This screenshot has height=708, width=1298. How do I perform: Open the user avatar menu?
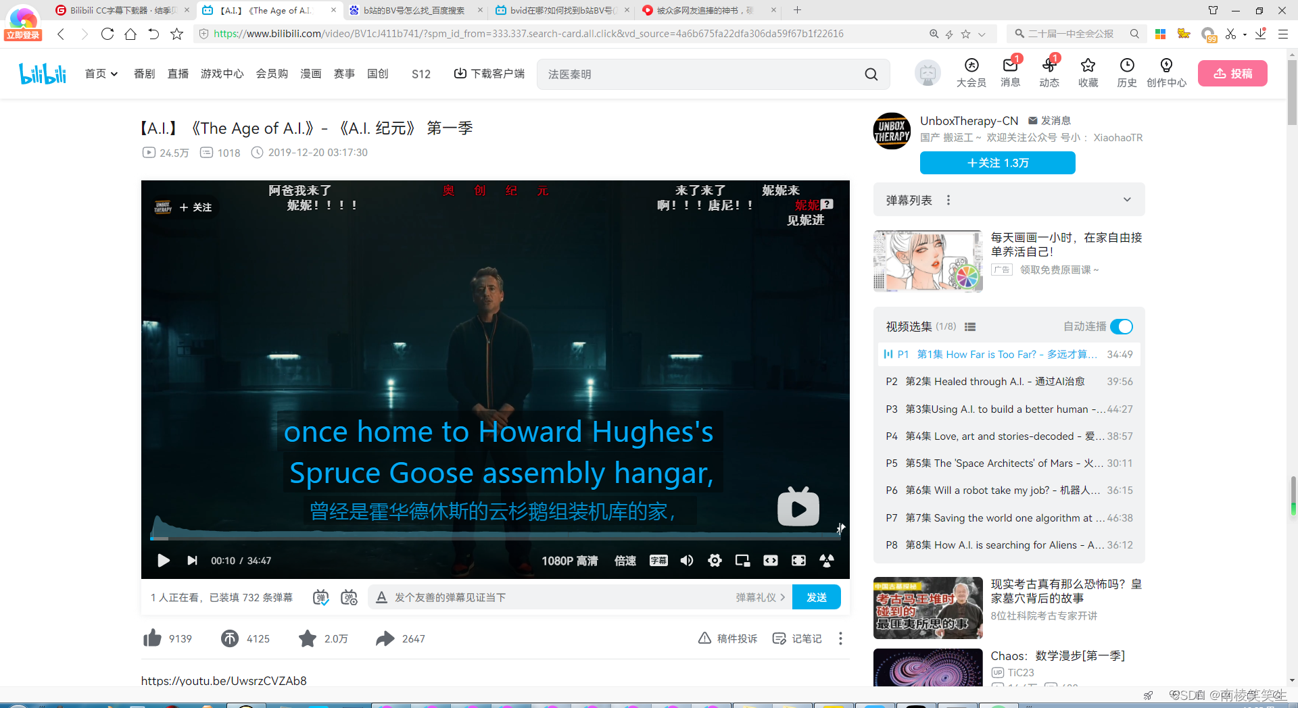coord(928,73)
